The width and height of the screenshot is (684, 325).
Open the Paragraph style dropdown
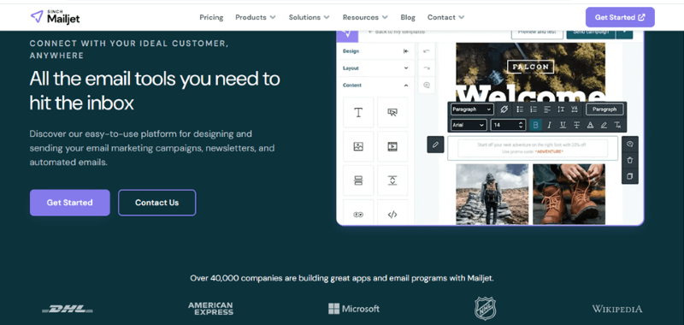point(472,109)
